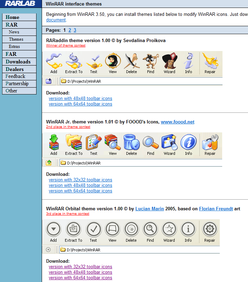Open the Florian Freundt link
Image resolution: width=248 pixels, height=282 pixels.
coord(216,209)
